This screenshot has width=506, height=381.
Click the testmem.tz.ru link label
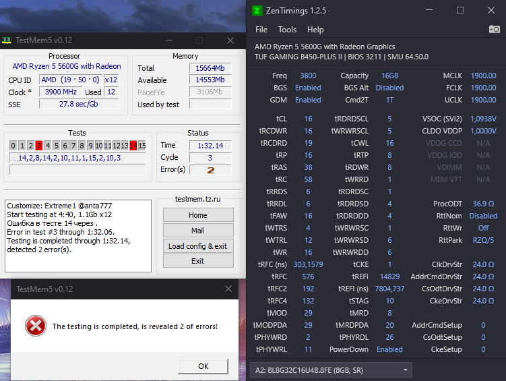[x=198, y=199]
